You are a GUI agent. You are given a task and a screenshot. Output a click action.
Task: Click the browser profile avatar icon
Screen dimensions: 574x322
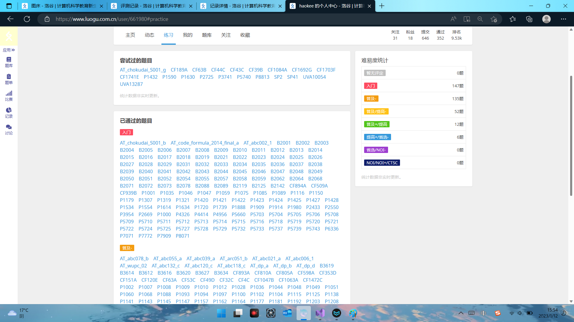[546, 19]
